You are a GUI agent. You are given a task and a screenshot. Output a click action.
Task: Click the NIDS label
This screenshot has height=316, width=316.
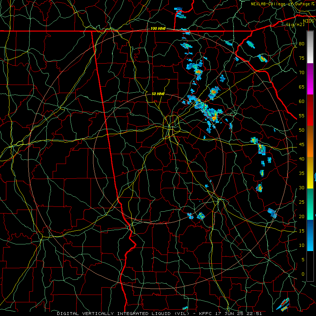308,21
